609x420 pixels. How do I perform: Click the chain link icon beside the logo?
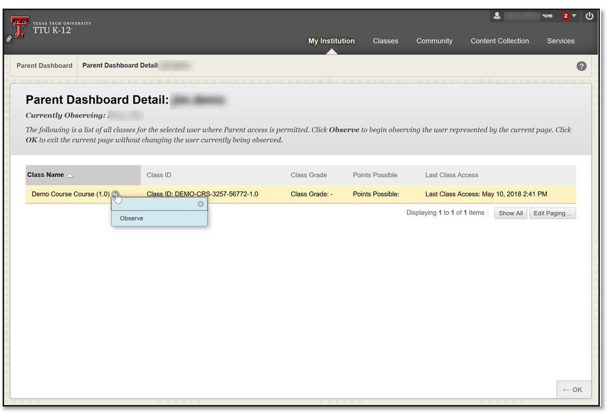pos(9,39)
